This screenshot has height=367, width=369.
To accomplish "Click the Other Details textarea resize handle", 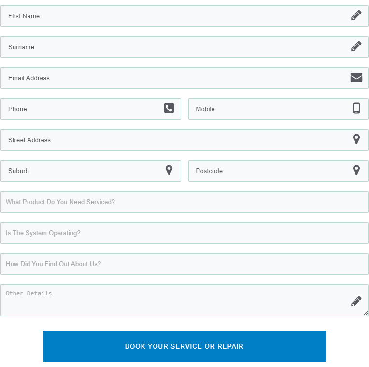I will (366, 313).
